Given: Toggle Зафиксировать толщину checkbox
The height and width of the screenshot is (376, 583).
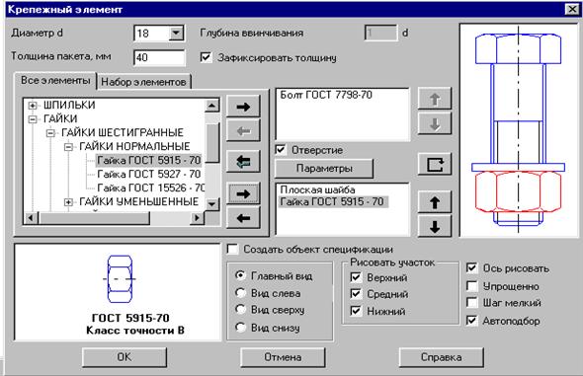Looking at the screenshot, I should (206, 57).
